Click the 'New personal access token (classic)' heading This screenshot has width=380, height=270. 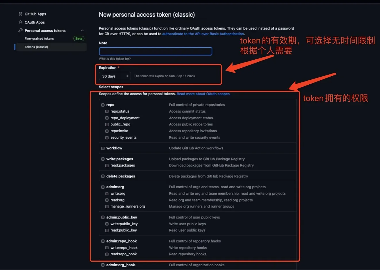147,15
